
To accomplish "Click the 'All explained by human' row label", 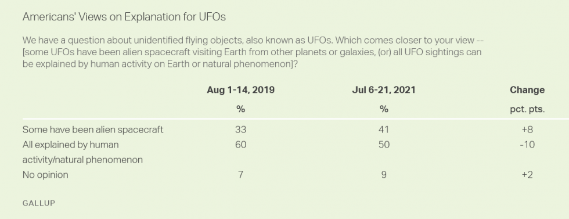I will [x=70, y=145].
